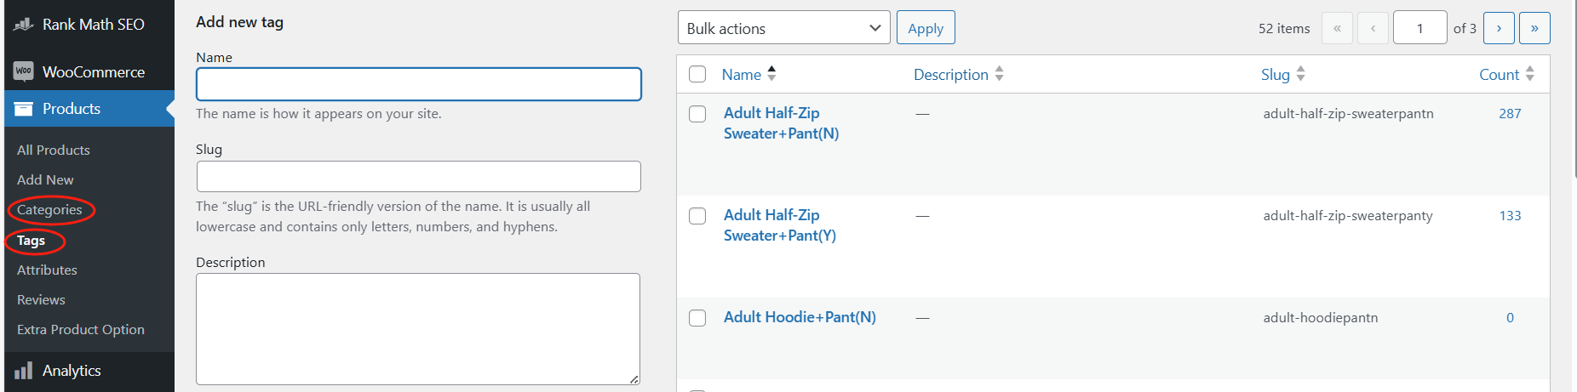1577x392 pixels.
Task: Open Attributes submenu item
Action: [x=47, y=270]
